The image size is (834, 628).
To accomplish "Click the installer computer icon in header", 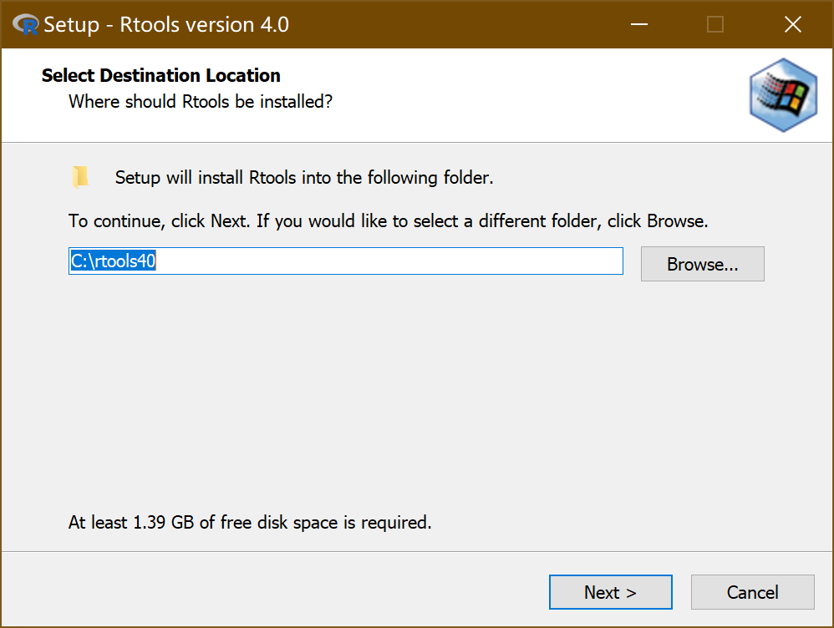I will [x=782, y=95].
